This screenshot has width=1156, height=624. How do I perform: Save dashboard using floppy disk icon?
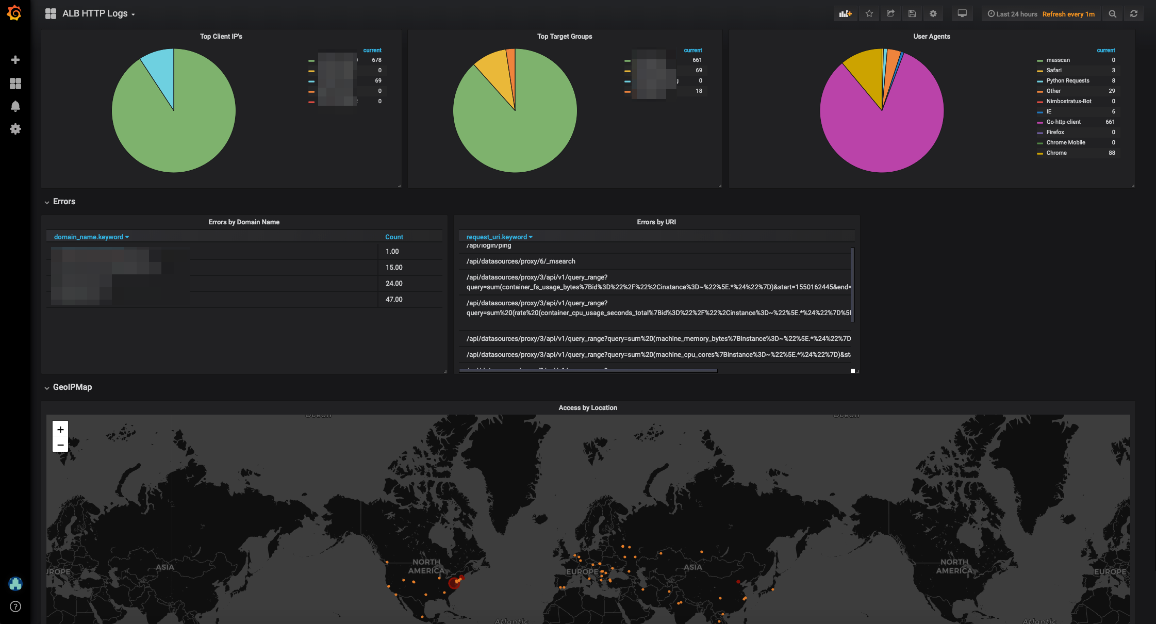912,14
